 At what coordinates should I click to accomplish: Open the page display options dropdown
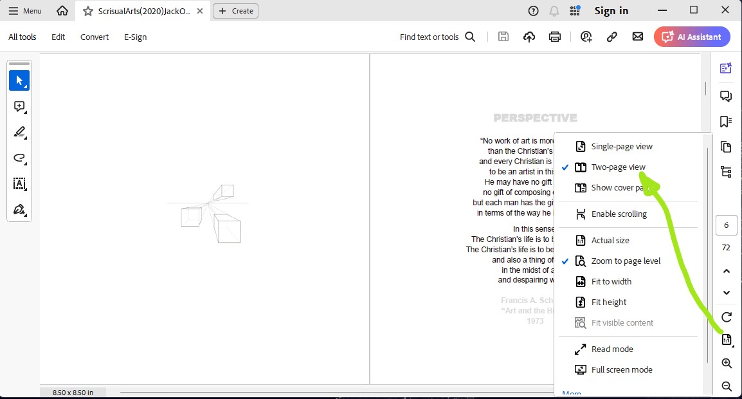(726, 339)
